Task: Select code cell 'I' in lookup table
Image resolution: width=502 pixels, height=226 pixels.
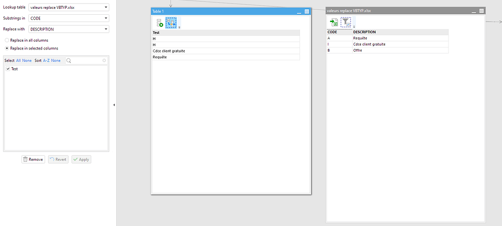Action: point(339,44)
